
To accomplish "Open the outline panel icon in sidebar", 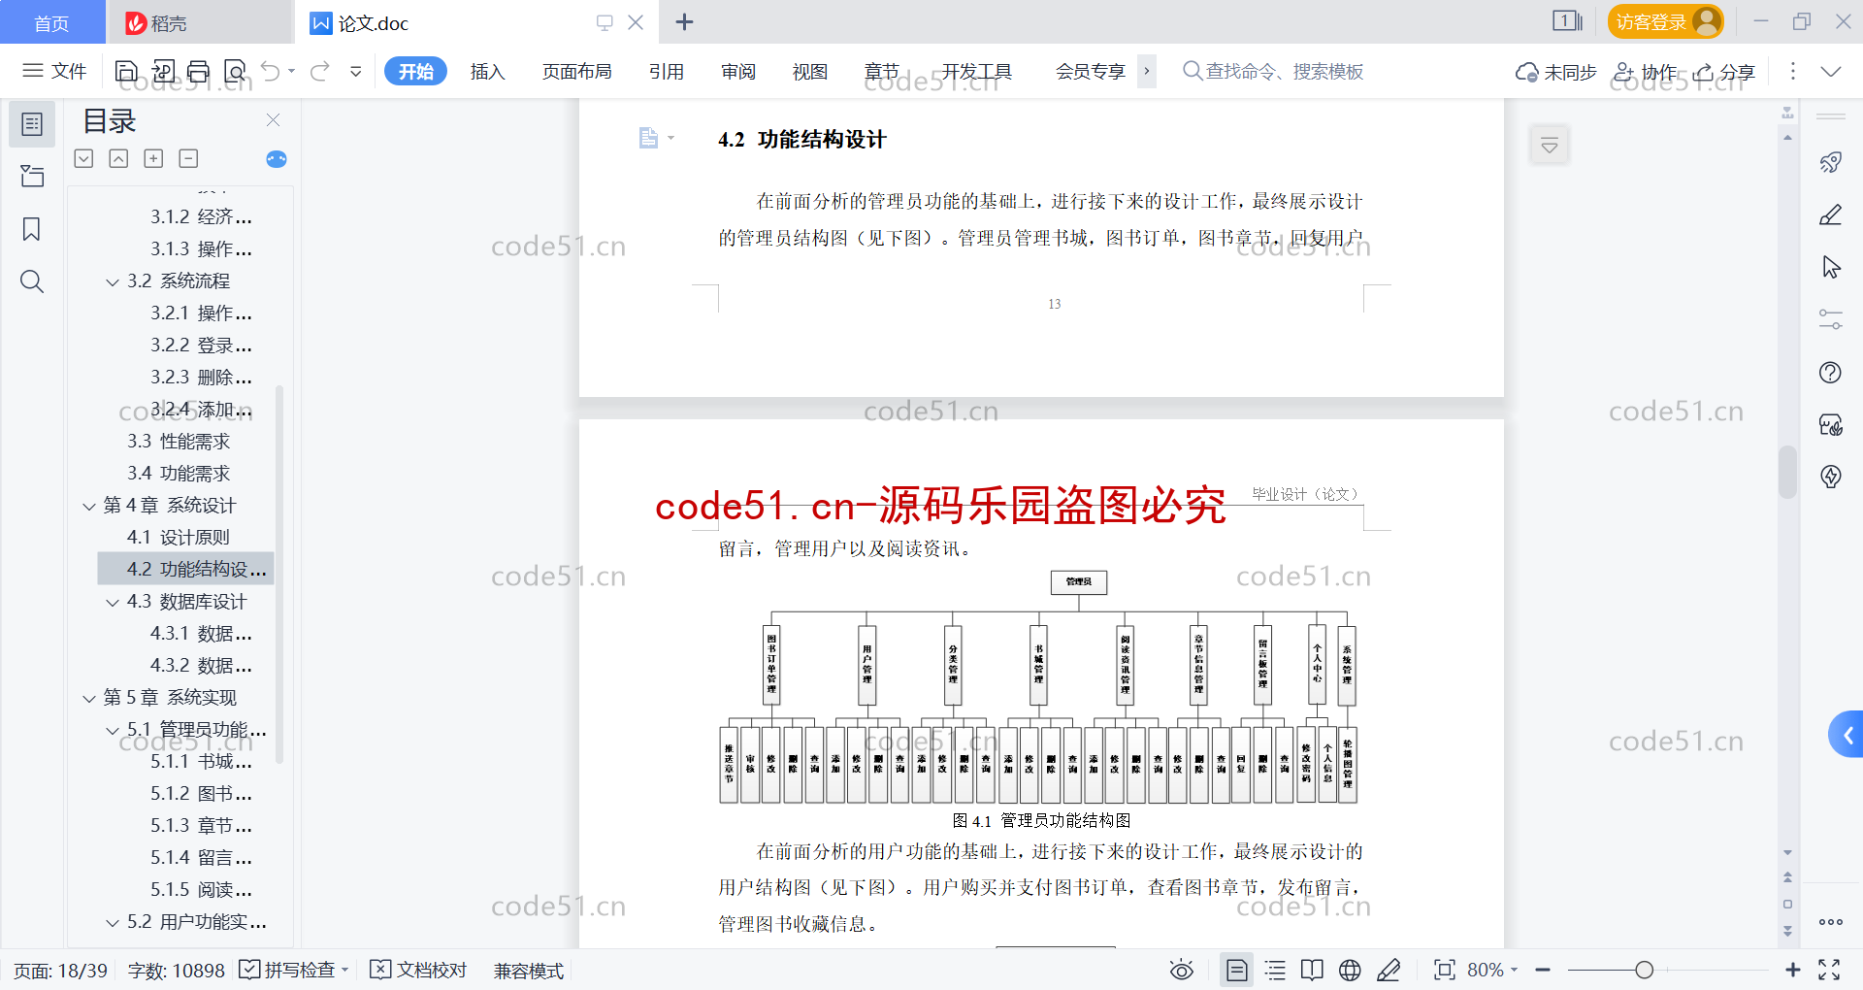I will (x=32, y=124).
